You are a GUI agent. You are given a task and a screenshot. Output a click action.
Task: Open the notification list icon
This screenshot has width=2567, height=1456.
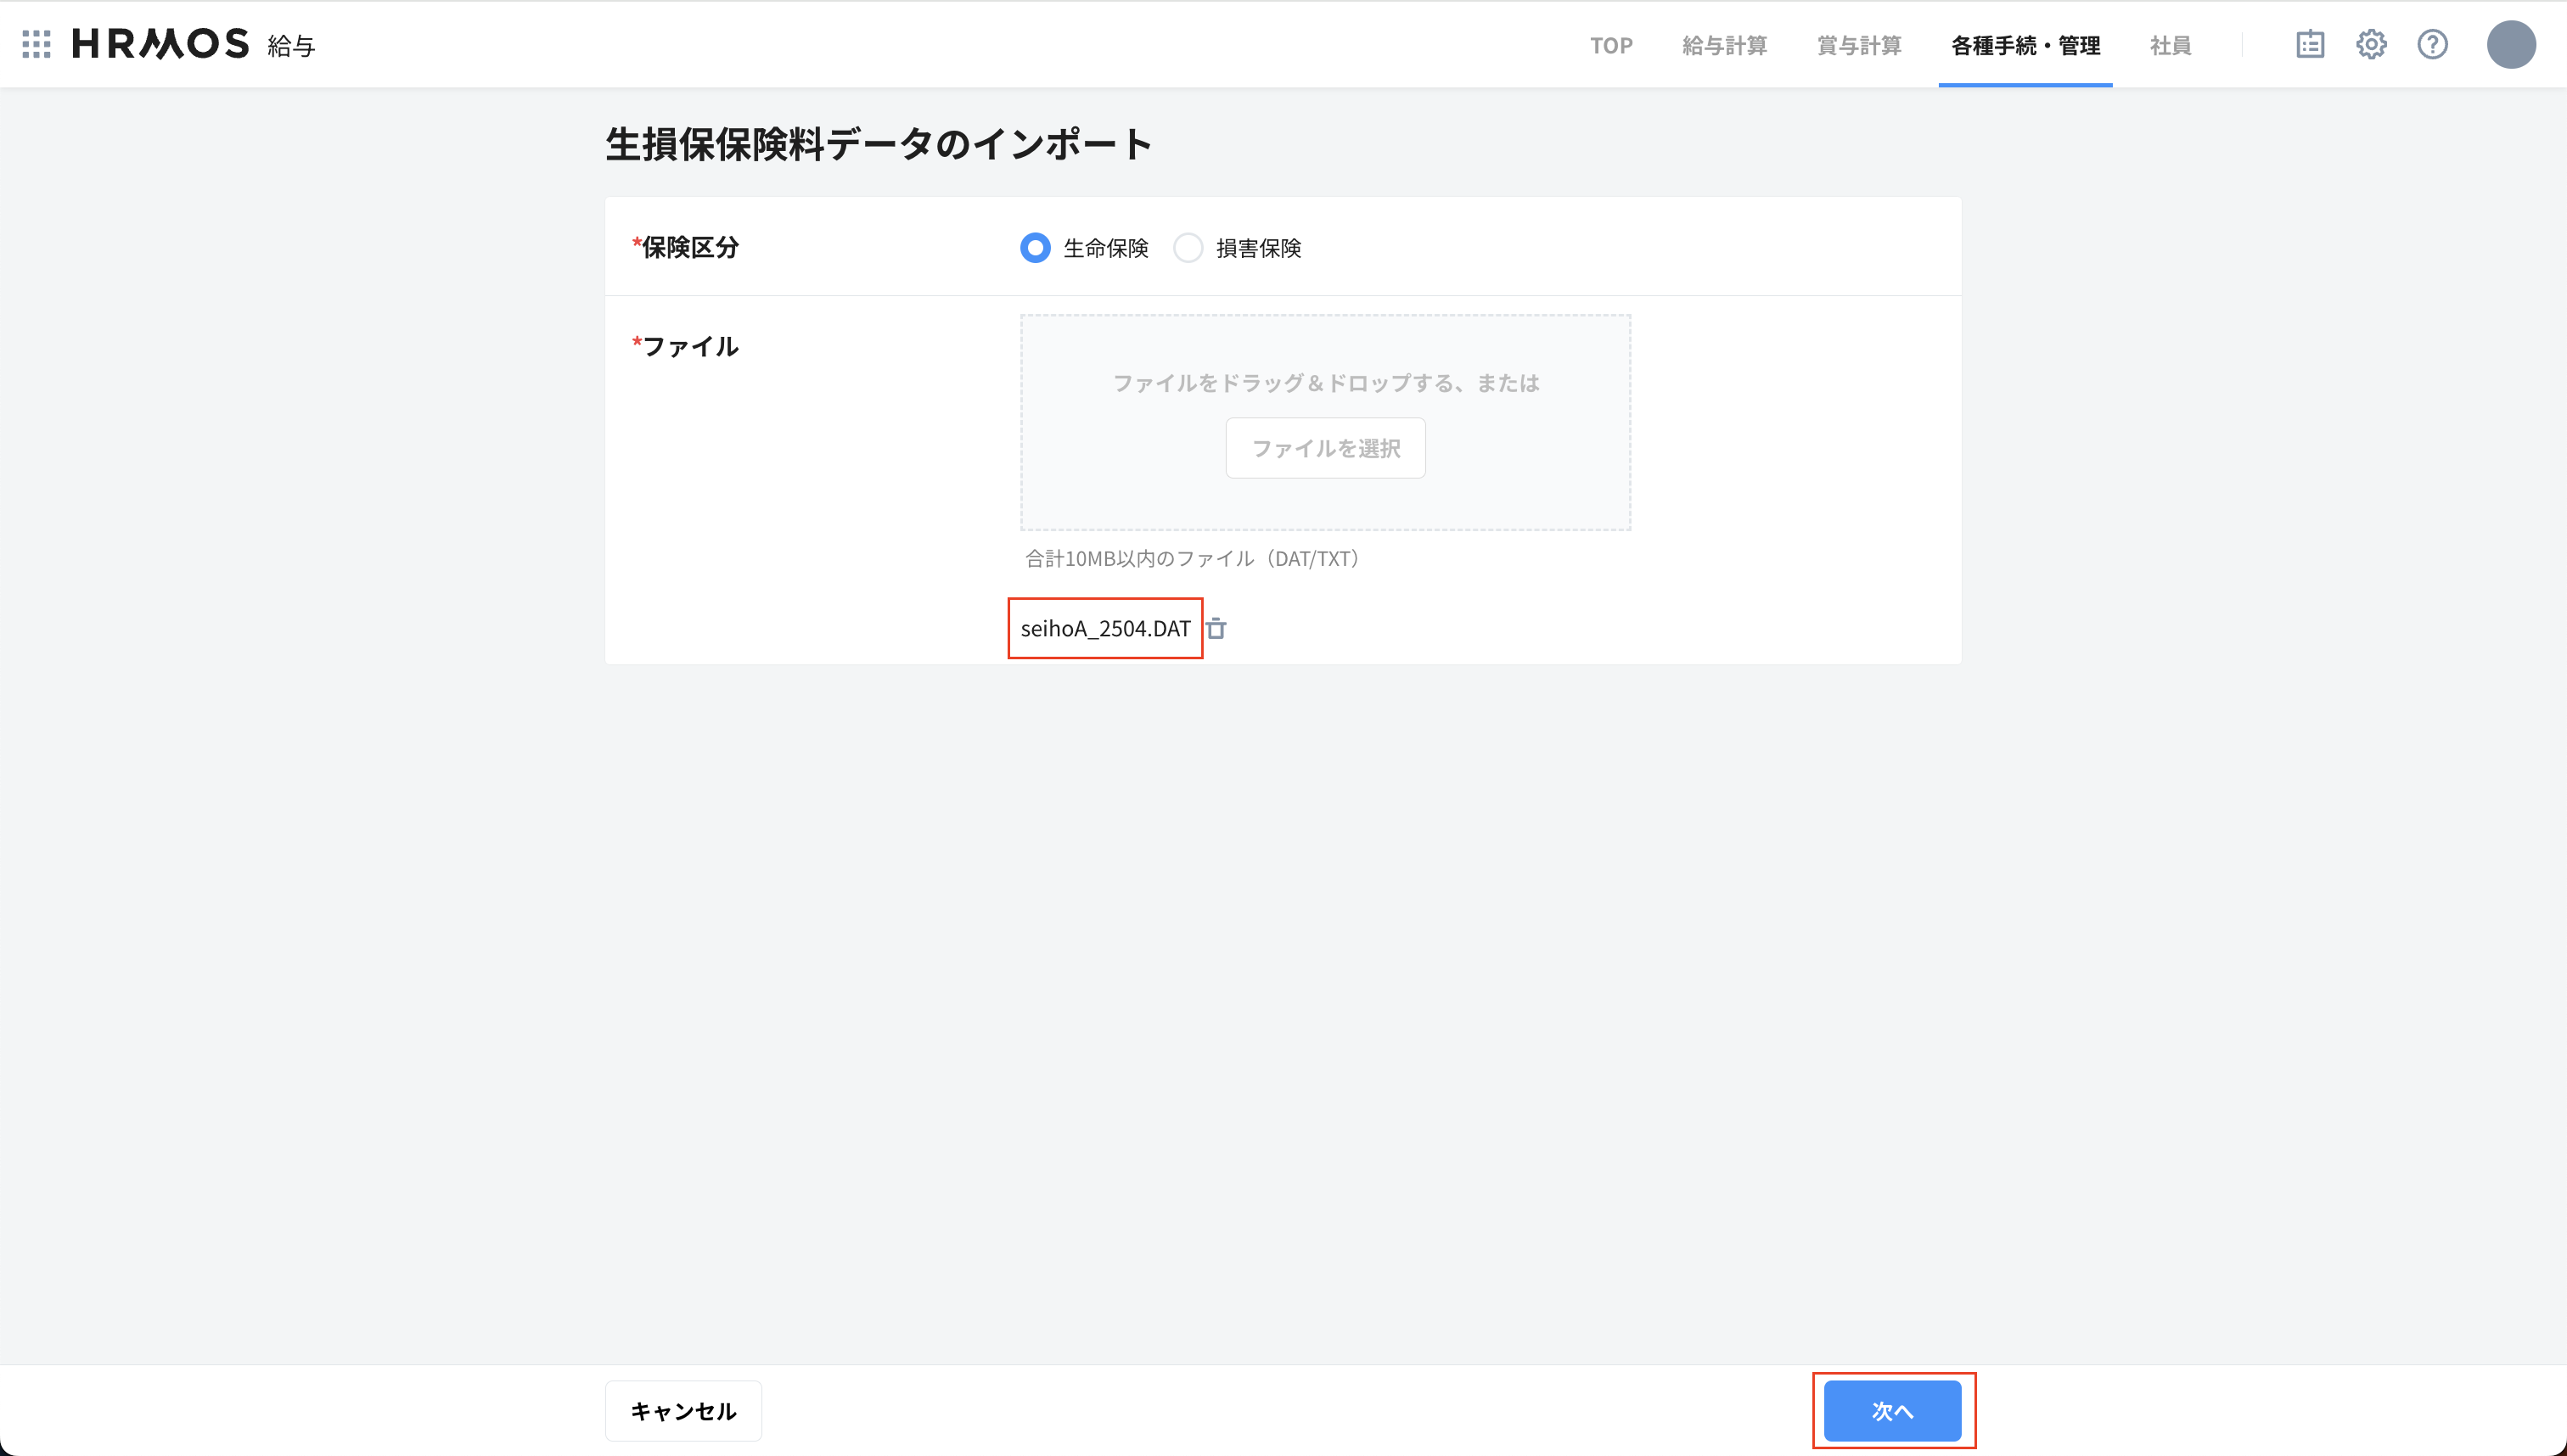[x=2311, y=44]
